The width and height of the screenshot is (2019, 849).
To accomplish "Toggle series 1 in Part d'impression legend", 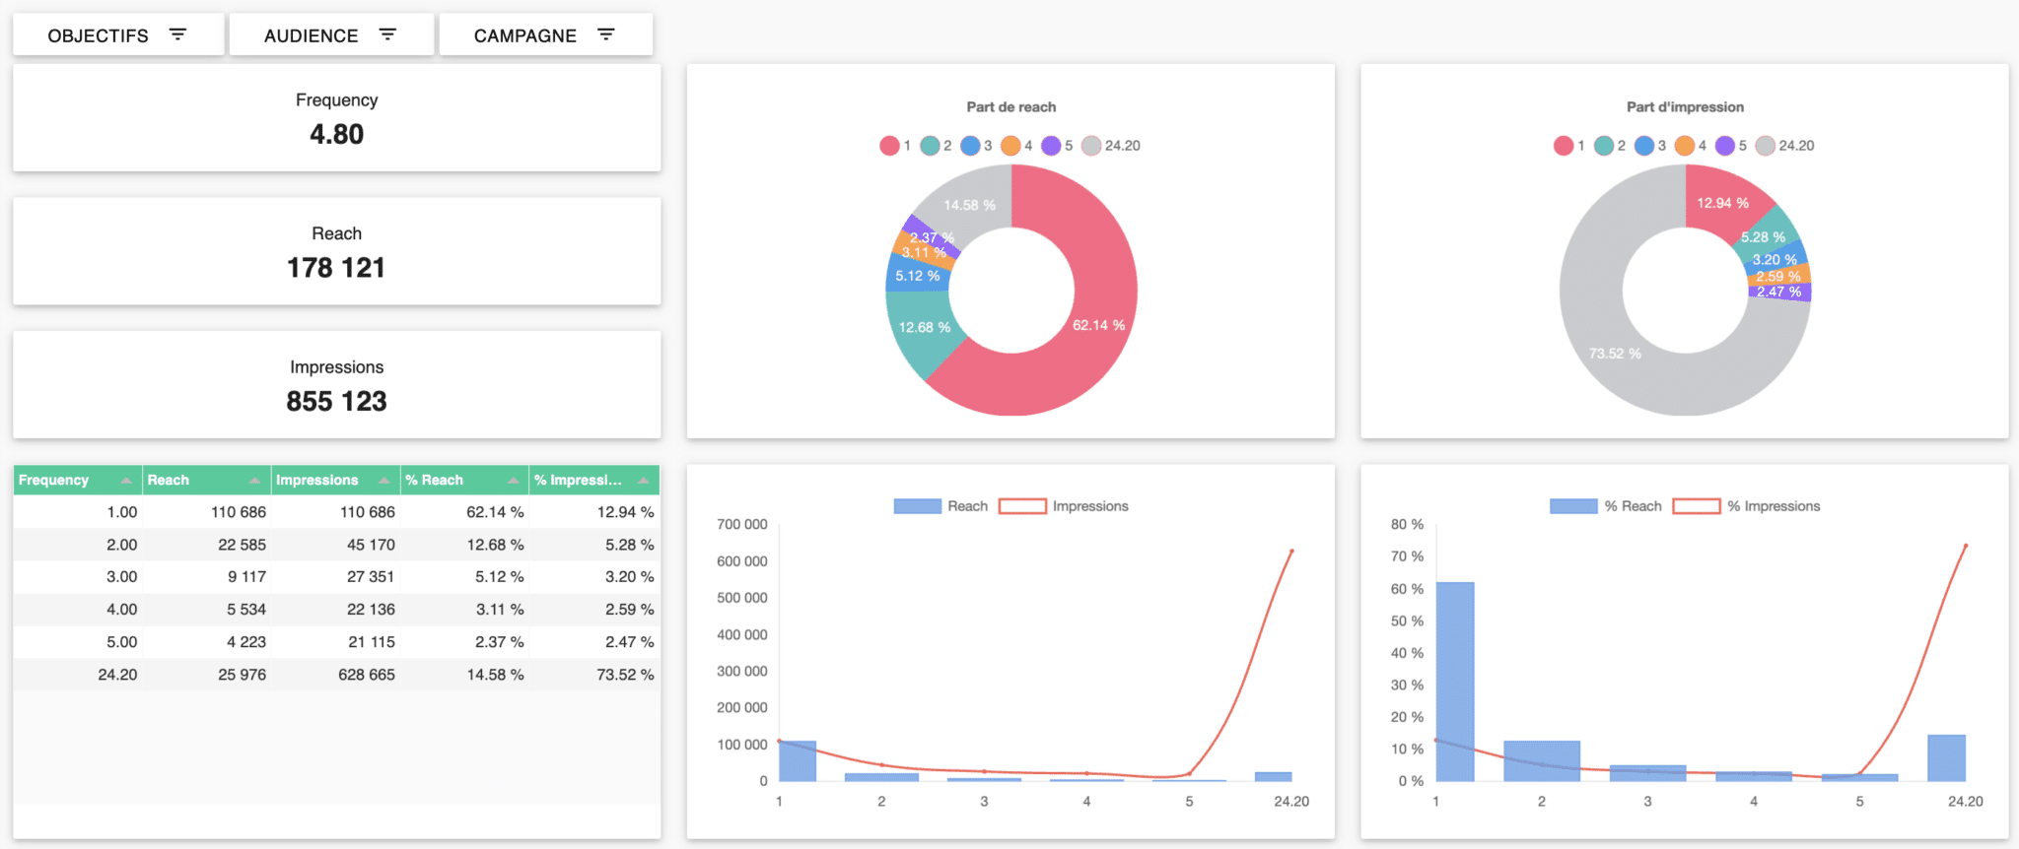I will click(x=1569, y=146).
